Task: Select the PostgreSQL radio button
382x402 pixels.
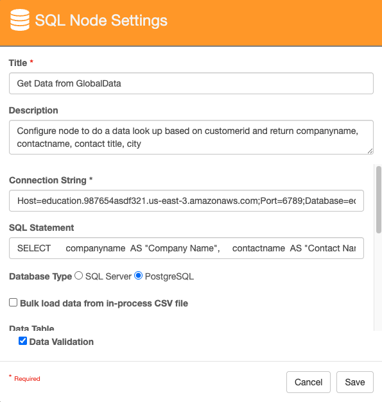Action: pyautogui.click(x=139, y=276)
